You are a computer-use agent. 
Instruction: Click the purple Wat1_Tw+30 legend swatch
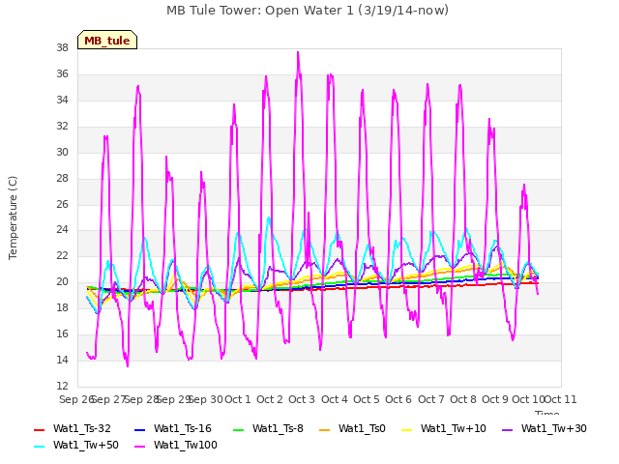pyautogui.click(x=508, y=429)
